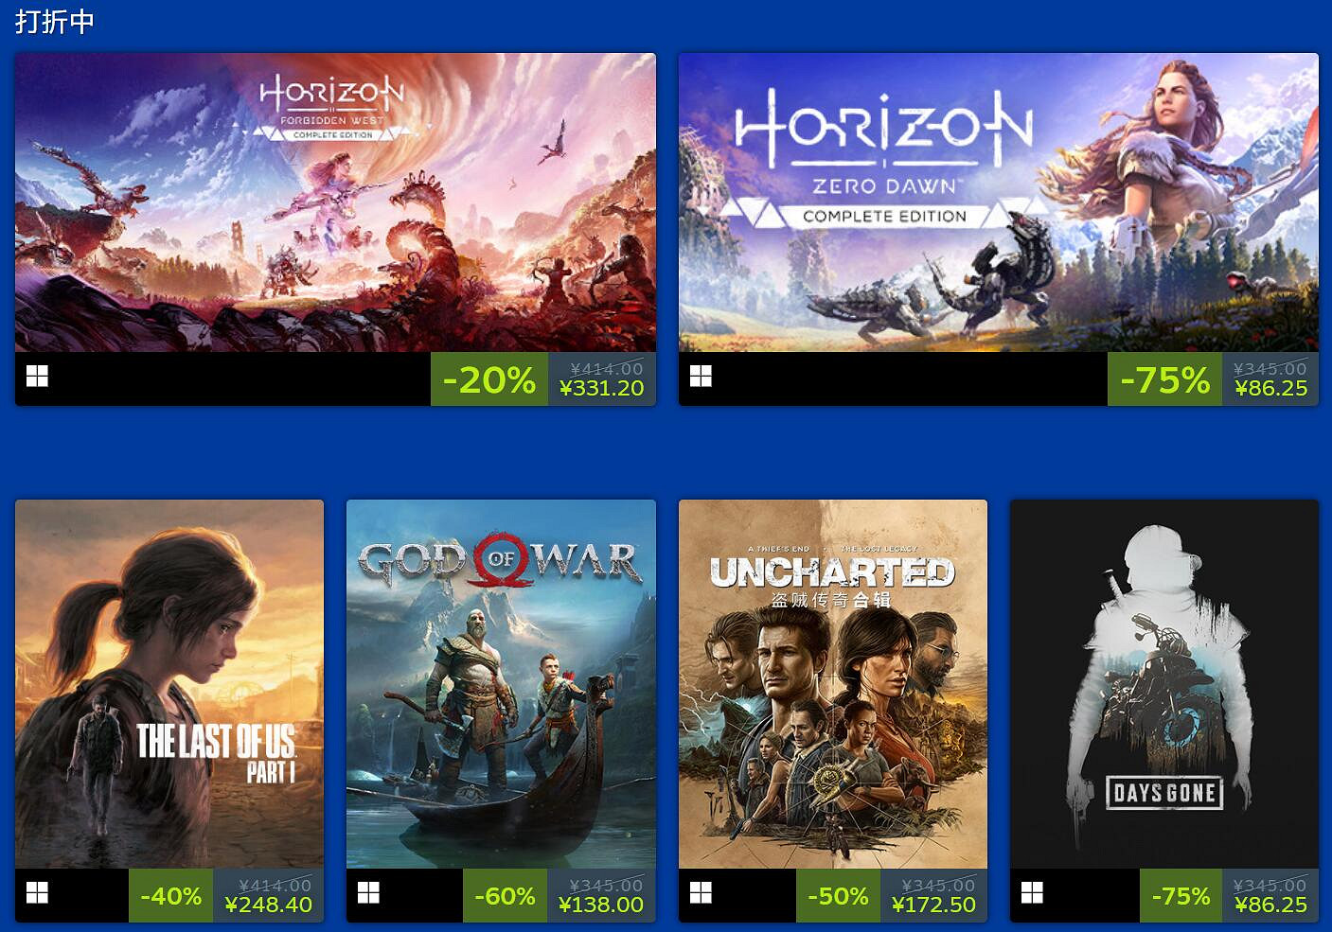This screenshot has height=932, width=1332.
Task: Click the -40% discount badge
Action: coord(170,895)
